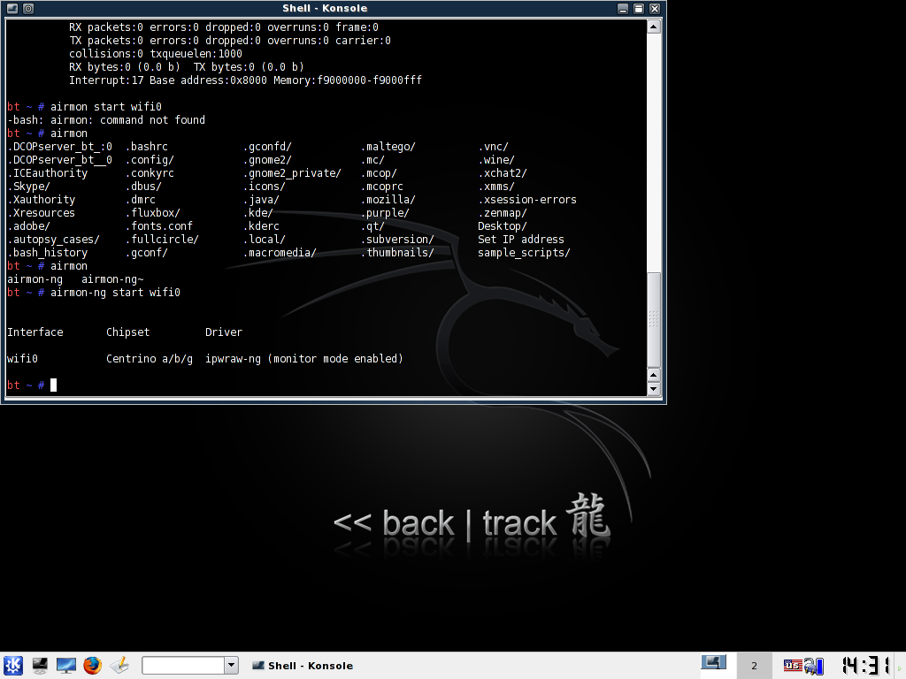Click the 'Set IP address' entry

520,239
